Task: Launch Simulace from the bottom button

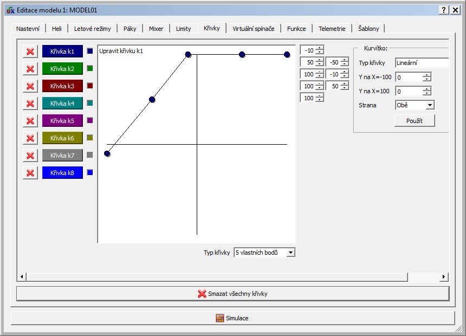Action: tap(232, 318)
